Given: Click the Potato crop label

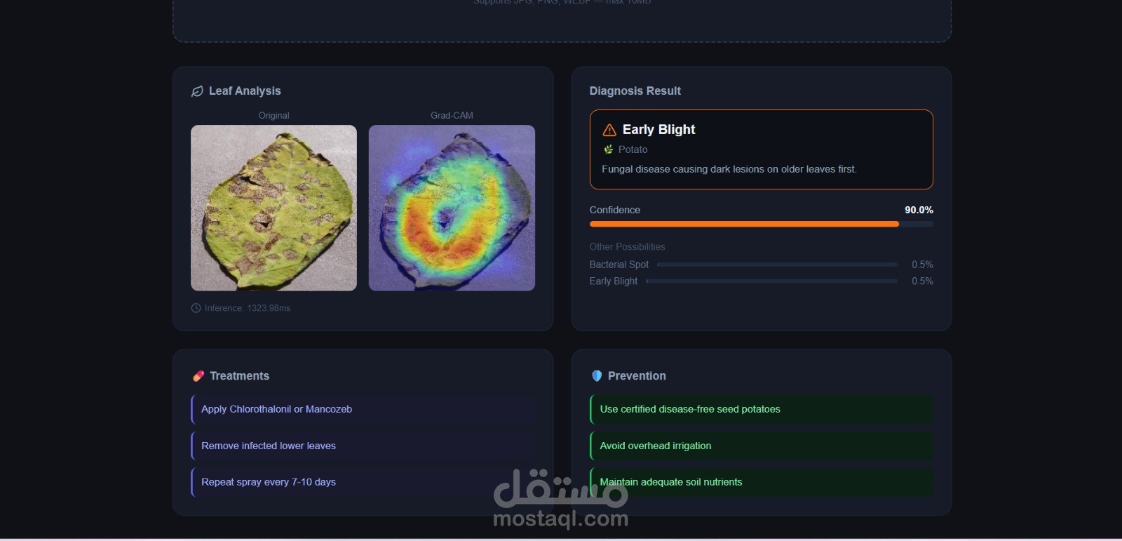Looking at the screenshot, I should [633, 149].
